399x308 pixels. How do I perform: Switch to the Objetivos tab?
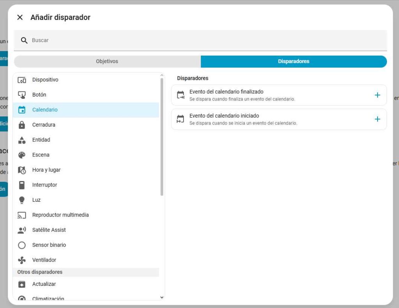point(107,62)
